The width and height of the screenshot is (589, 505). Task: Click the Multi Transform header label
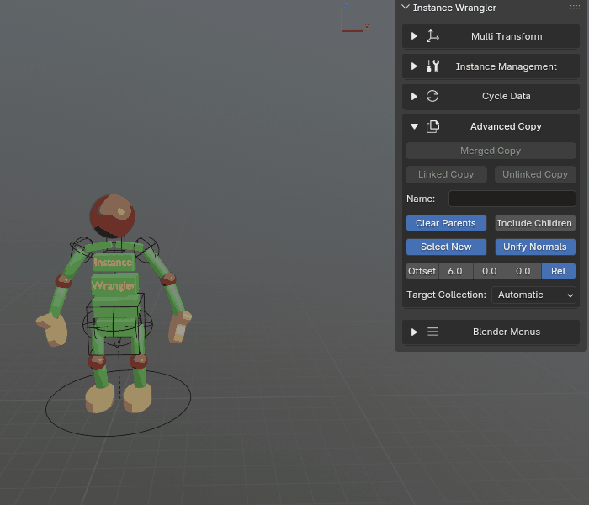(x=507, y=36)
